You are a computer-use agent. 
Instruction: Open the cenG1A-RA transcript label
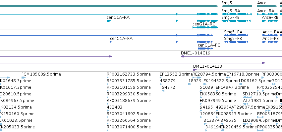pos(118,17)
